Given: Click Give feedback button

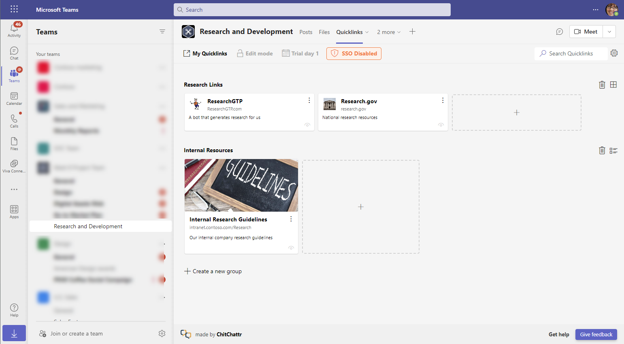Looking at the screenshot, I should click(596, 334).
